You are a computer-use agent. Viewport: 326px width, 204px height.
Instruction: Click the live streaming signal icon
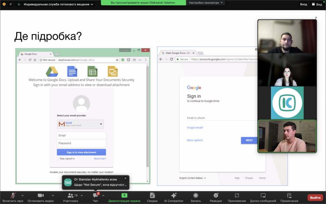pos(19,4)
